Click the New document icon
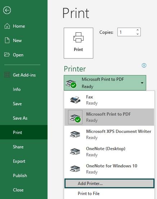 [x=7, y=40]
